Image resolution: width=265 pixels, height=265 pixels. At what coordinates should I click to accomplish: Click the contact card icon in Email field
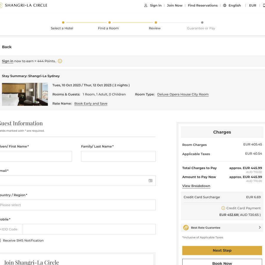coord(150,180)
